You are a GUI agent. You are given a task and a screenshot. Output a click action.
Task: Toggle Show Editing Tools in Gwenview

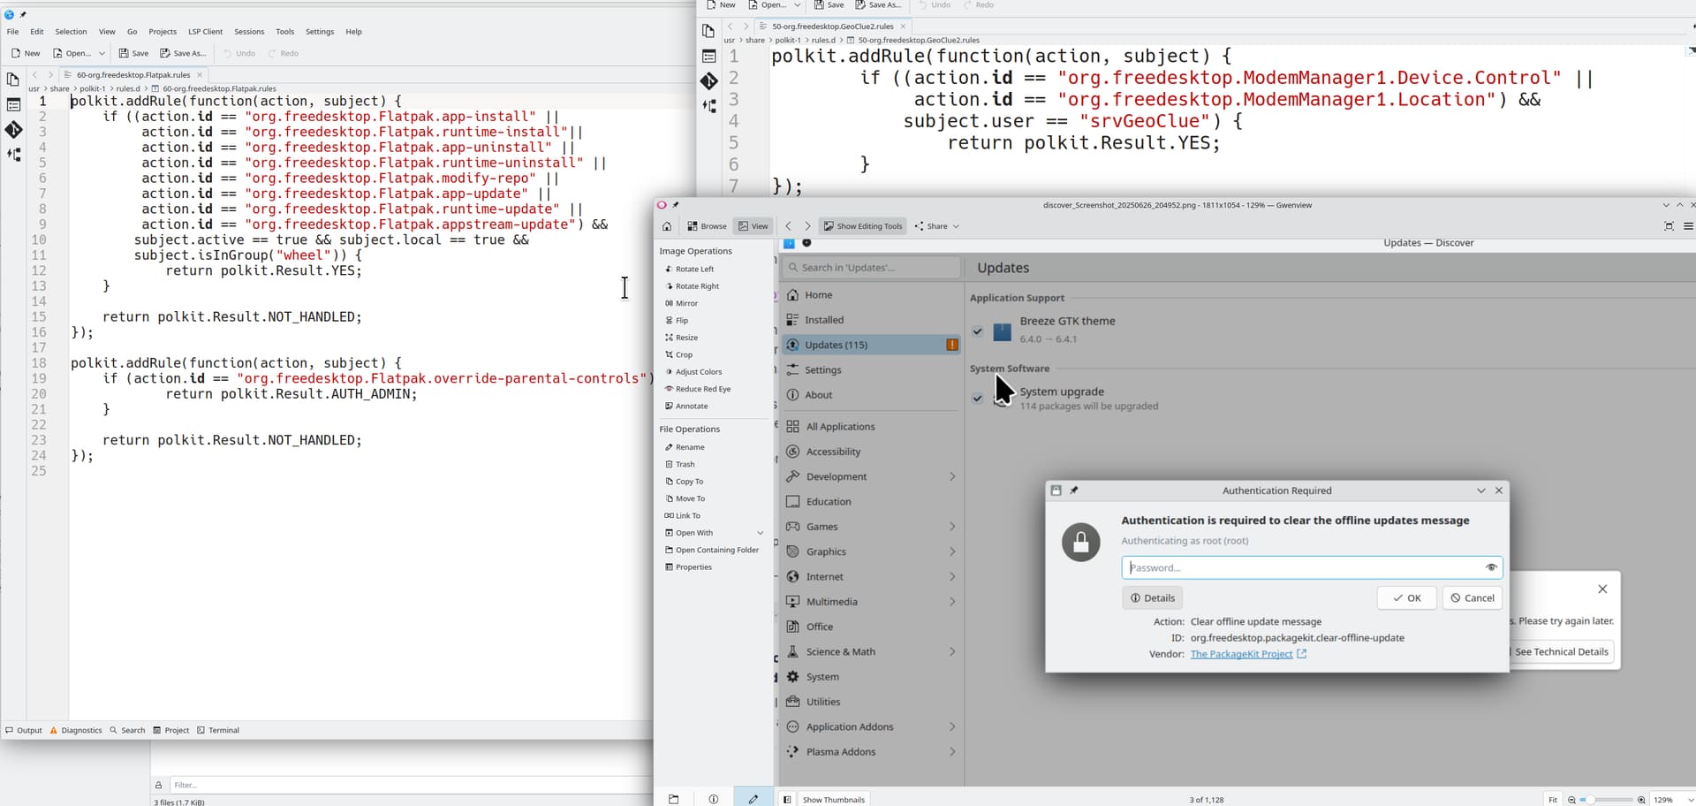pos(863,226)
